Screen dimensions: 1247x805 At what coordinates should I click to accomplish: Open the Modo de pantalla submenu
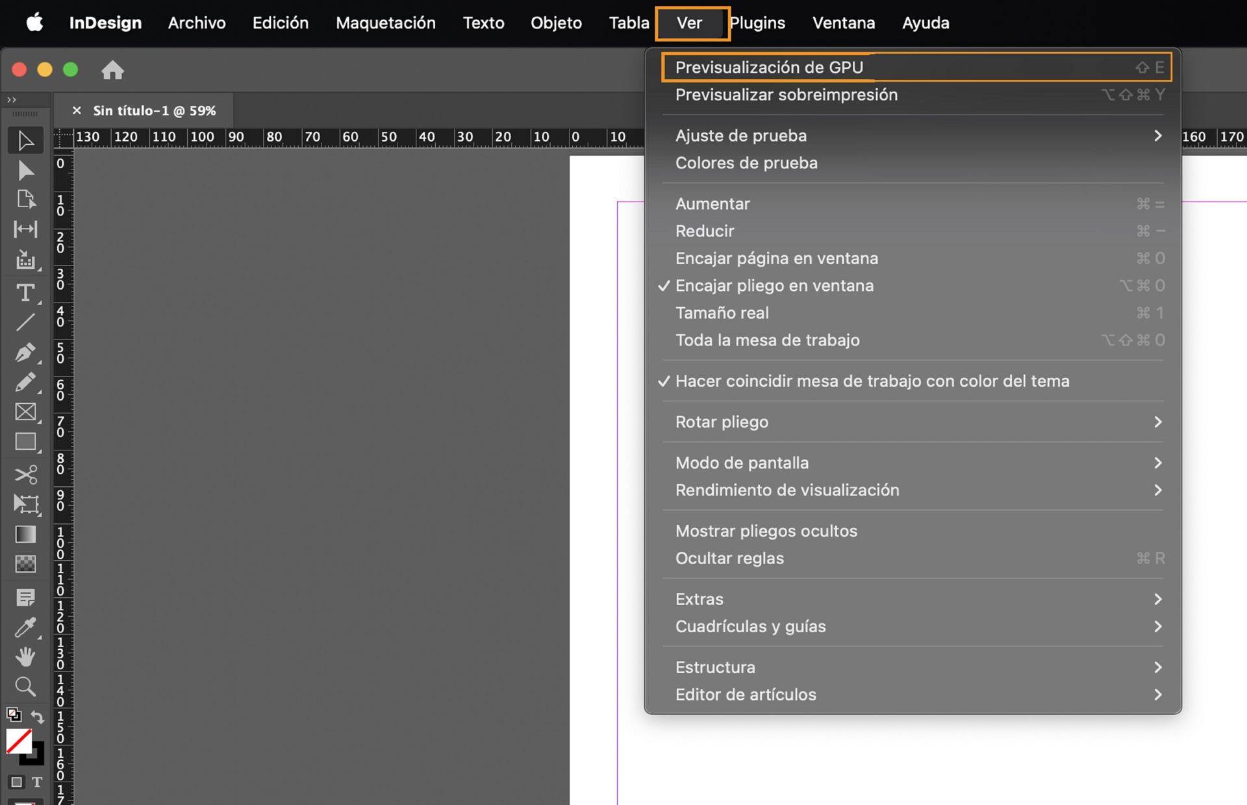pyautogui.click(x=742, y=462)
